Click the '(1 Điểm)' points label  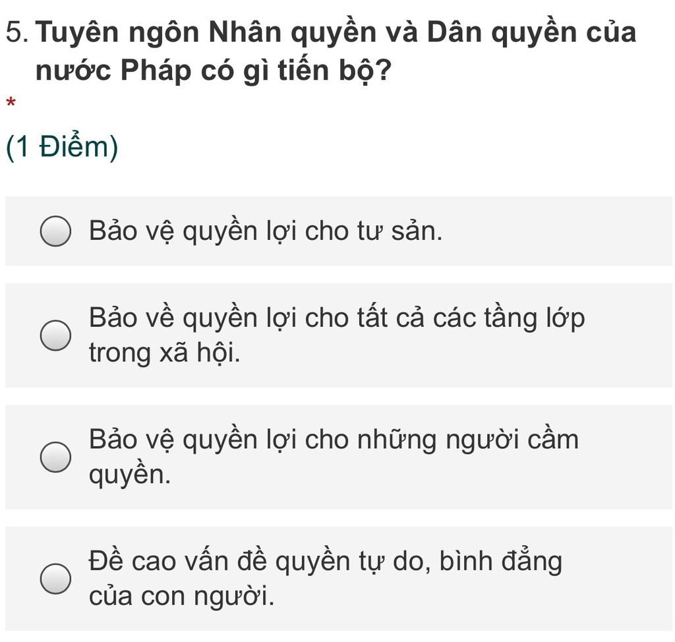(x=62, y=148)
